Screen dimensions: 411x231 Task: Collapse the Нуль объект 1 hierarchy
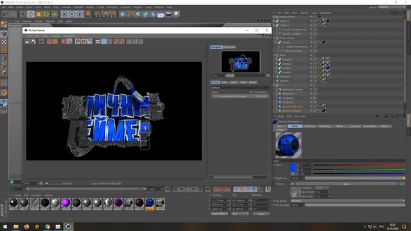tap(274, 17)
